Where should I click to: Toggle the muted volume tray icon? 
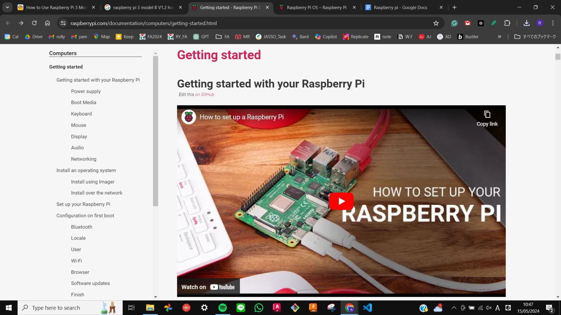tap(489, 308)
